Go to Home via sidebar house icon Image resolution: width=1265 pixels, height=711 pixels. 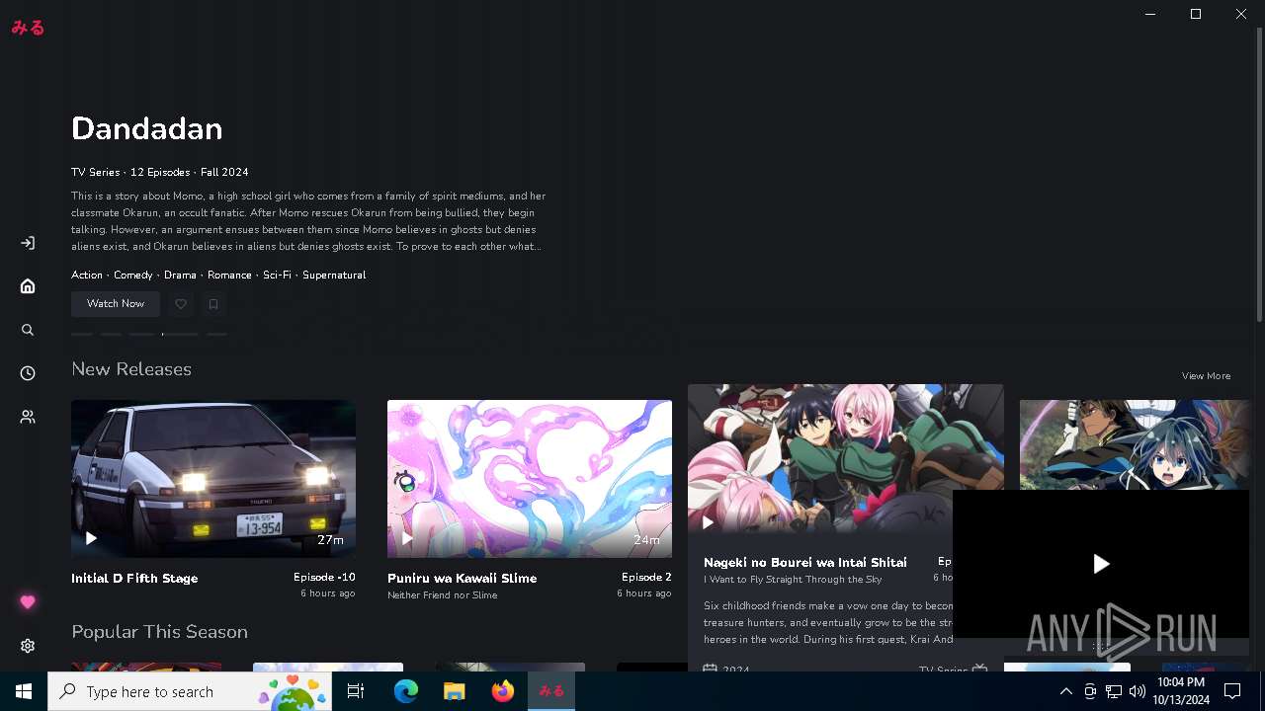point(28,286)
